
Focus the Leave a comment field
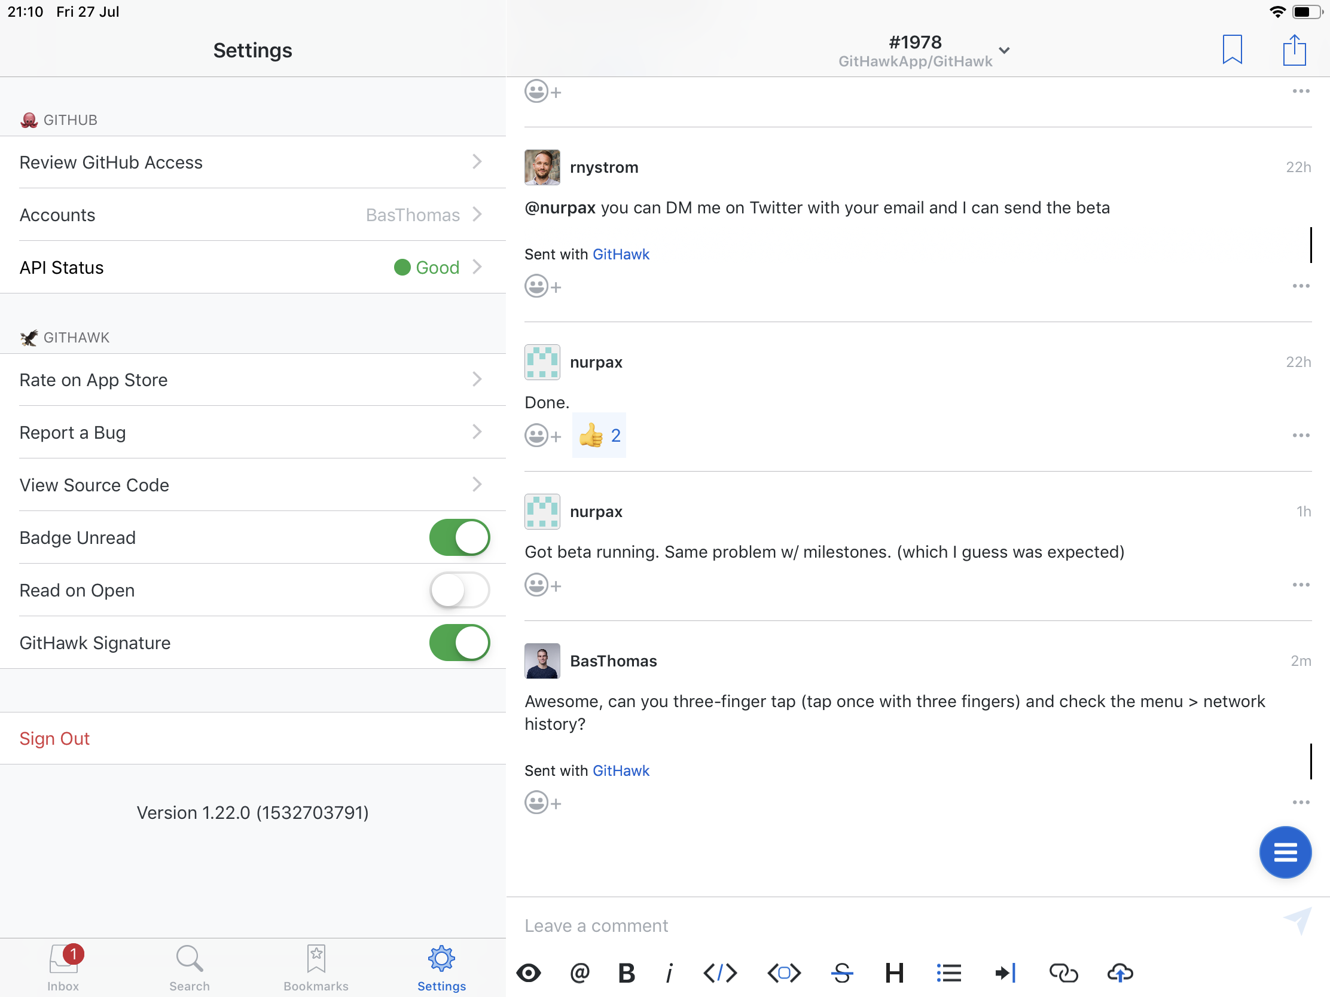click(890, 925)
